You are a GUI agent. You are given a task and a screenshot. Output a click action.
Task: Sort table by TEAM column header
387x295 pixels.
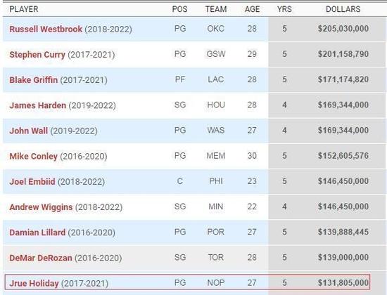[216, 9]
